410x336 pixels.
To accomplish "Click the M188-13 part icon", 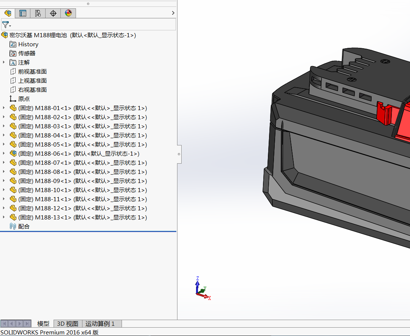I will pyautogui.click(x=13, y=218).
